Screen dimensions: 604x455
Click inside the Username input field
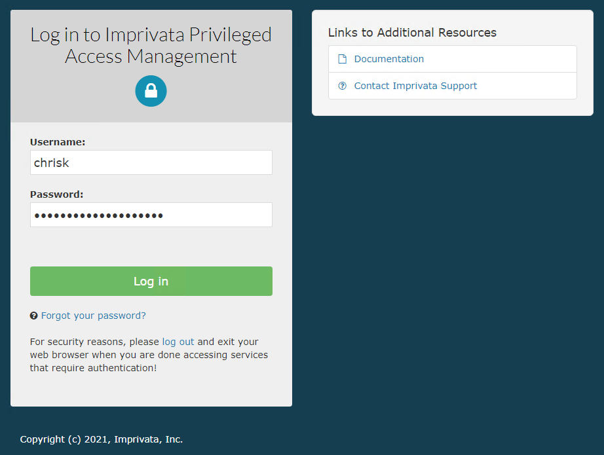(151, 162)
